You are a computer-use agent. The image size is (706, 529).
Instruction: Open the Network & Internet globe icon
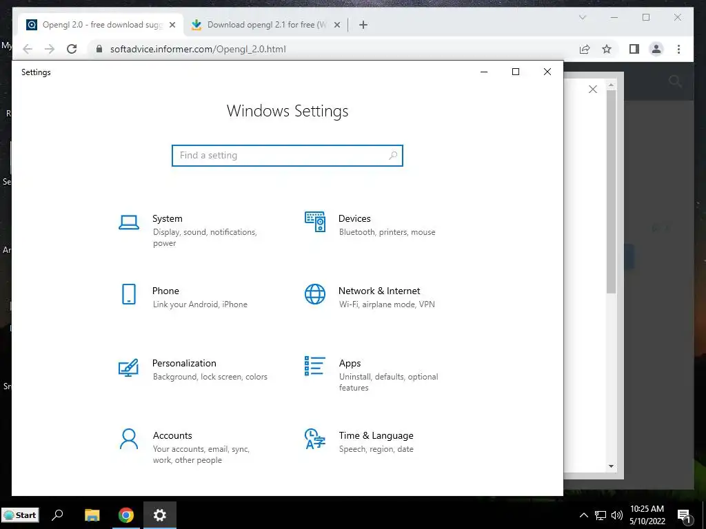point(314,294)
